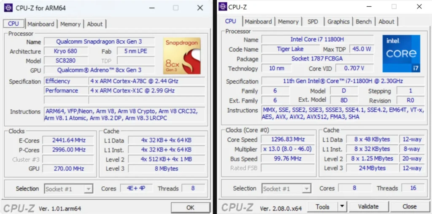Open the Tools dropdown arrow
Image resolution: width=432 pixels, height=214 pixels.
(x=342, y=206)
